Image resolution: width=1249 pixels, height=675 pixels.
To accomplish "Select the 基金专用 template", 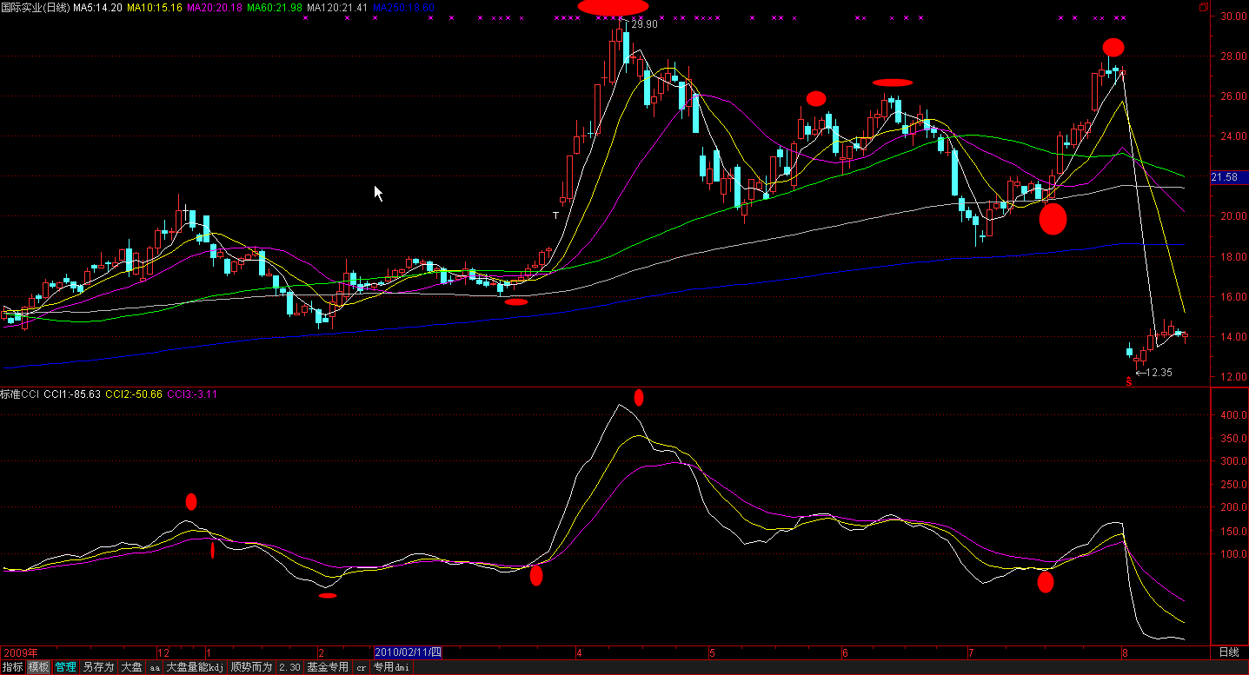I will (x=327, y=667).
